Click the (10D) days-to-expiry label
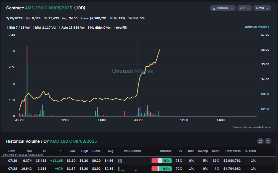The image size is (278, 173). pos(80,8)
